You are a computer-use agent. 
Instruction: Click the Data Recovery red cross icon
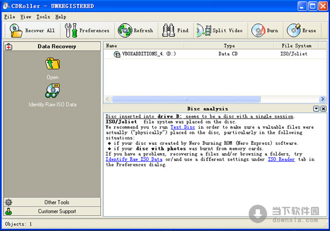(x=9, y=47)
